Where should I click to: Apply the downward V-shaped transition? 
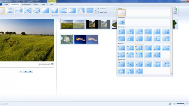click(54, 11)
